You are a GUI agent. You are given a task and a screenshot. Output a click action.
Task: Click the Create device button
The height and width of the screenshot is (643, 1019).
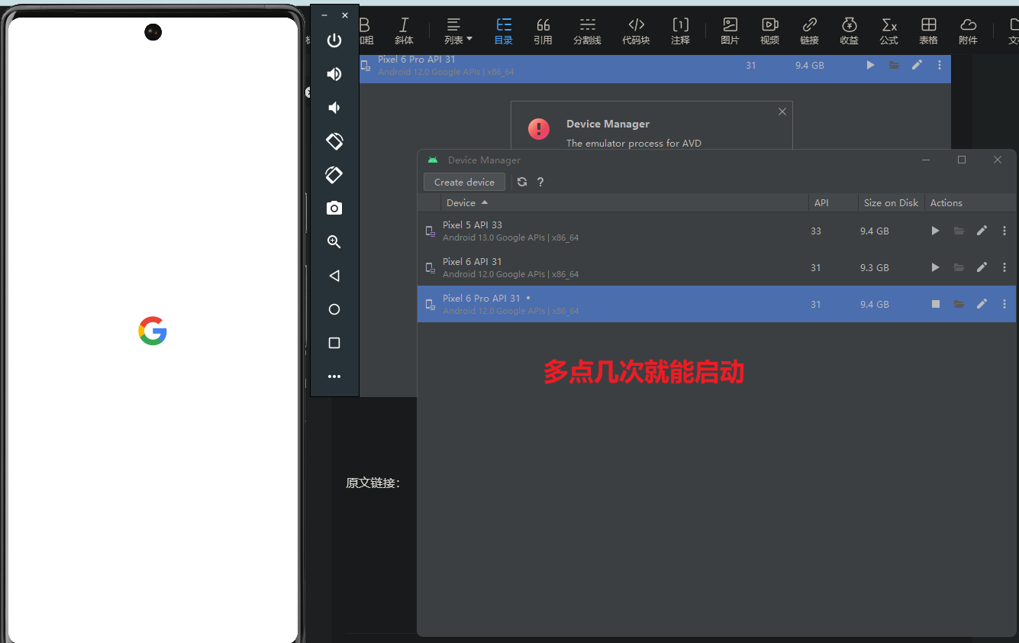click(x=463, y=182)
